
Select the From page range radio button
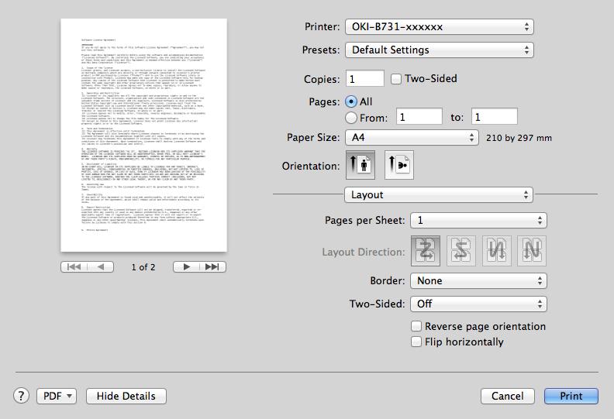[x=351, y=118]
